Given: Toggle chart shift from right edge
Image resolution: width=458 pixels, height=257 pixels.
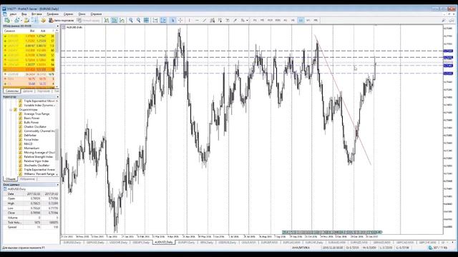Looking at the screenshot, I should (163, 20).
